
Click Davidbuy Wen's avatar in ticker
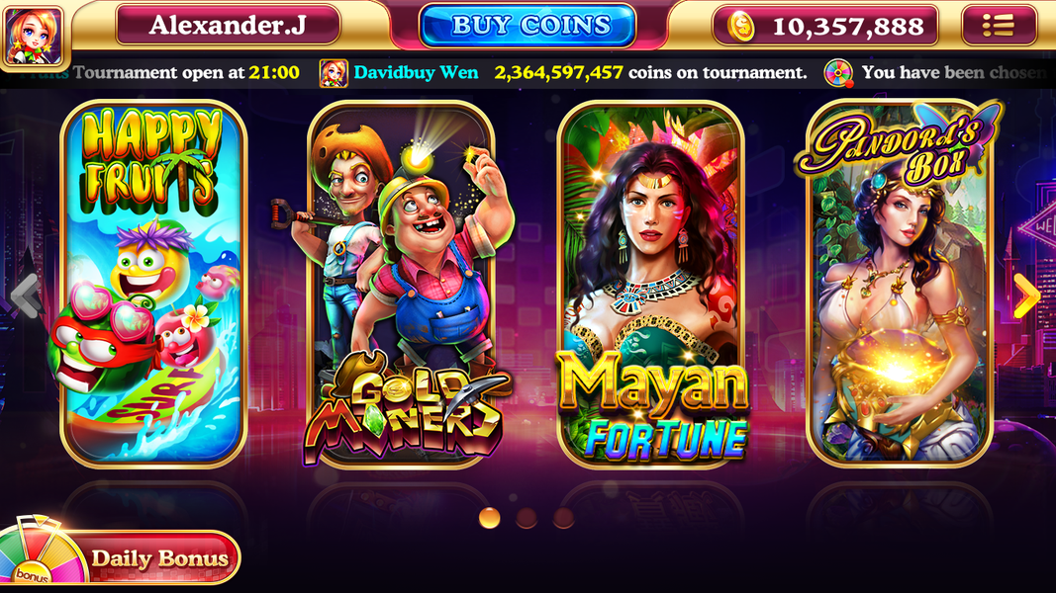click(334, 72)
